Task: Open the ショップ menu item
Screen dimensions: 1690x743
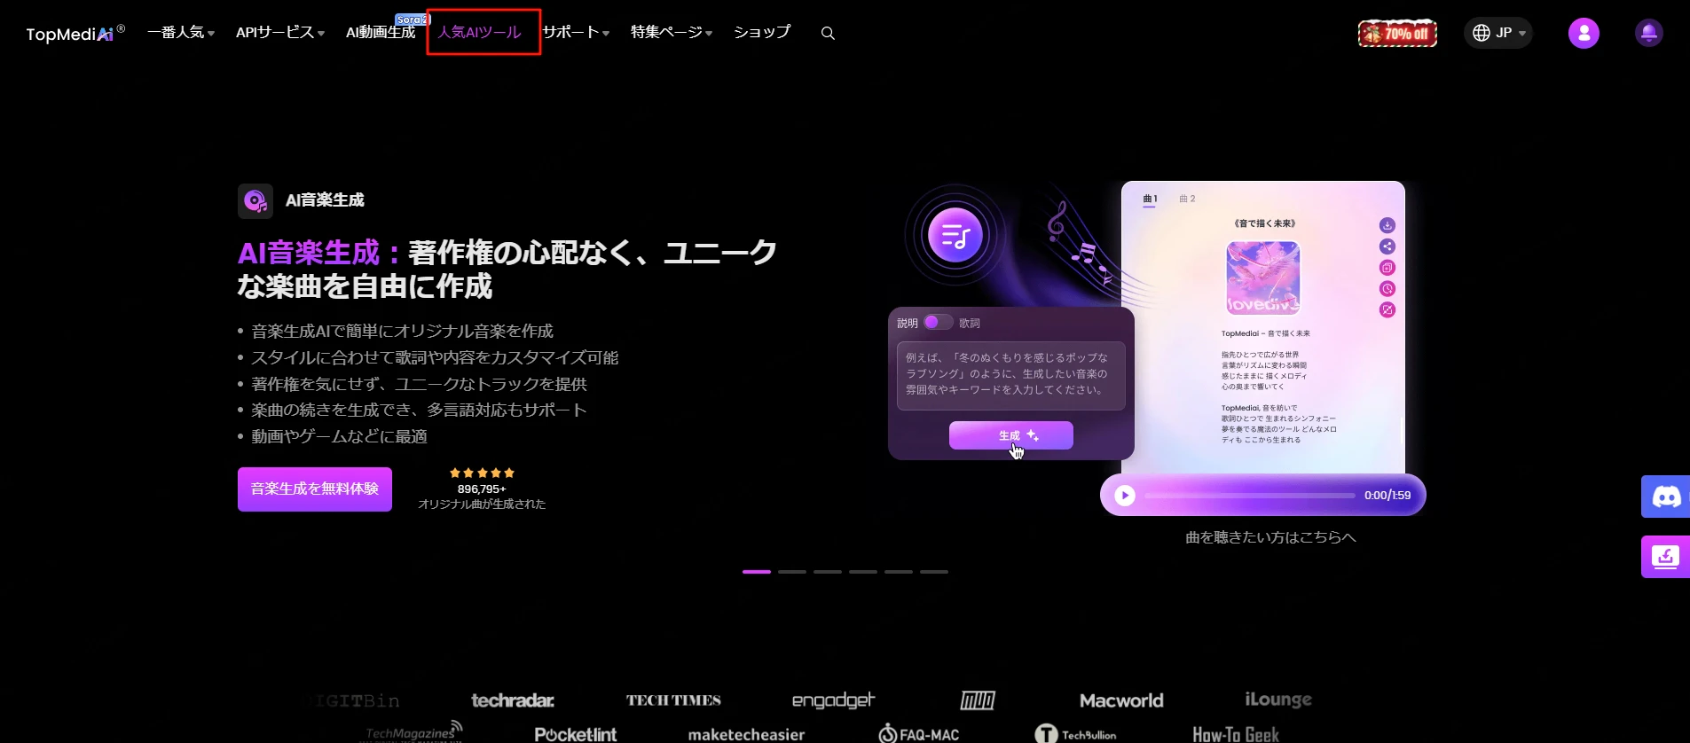Action: [762, 32]
